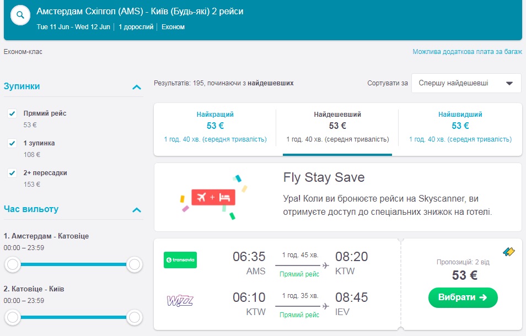Screen dimensions: 526x336
Task: Click plane icon on AMS–KTW flight line
Action: click(326, 265)
